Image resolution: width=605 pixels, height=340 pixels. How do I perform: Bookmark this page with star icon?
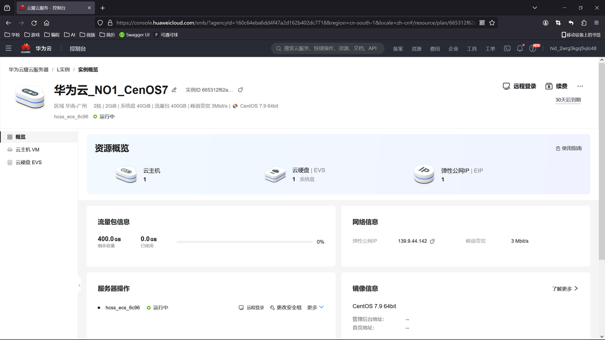[x=492, y=23]
